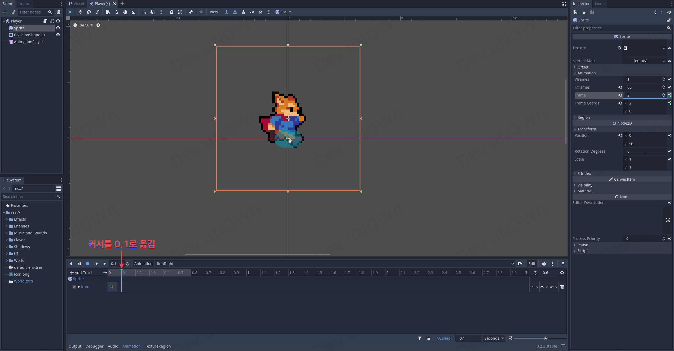Image resolution: width=674 pixels, height=351 pixels.
Task: Click the timeline zoom slider handle
Action: (x=546, y=338)
